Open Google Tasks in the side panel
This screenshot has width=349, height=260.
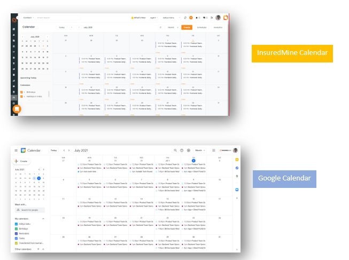click(237, 168)
